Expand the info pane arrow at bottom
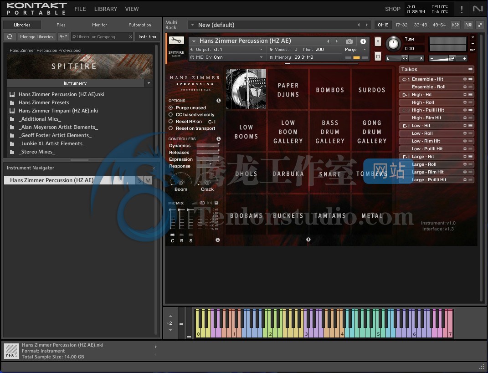The image size is (488, 373). point(156,347)
